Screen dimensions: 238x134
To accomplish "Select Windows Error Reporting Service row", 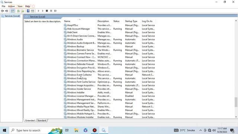I will click(x=109, y=71).
